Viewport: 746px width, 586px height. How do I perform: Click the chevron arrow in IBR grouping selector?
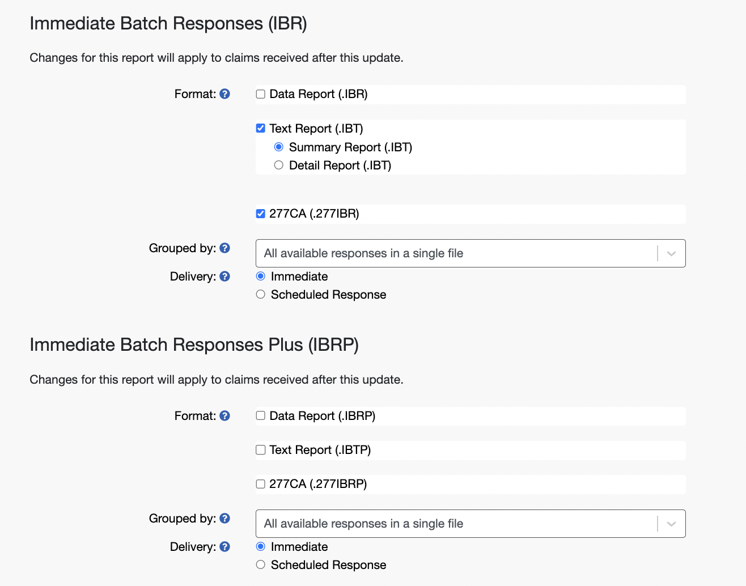click(x=671, y=253)
